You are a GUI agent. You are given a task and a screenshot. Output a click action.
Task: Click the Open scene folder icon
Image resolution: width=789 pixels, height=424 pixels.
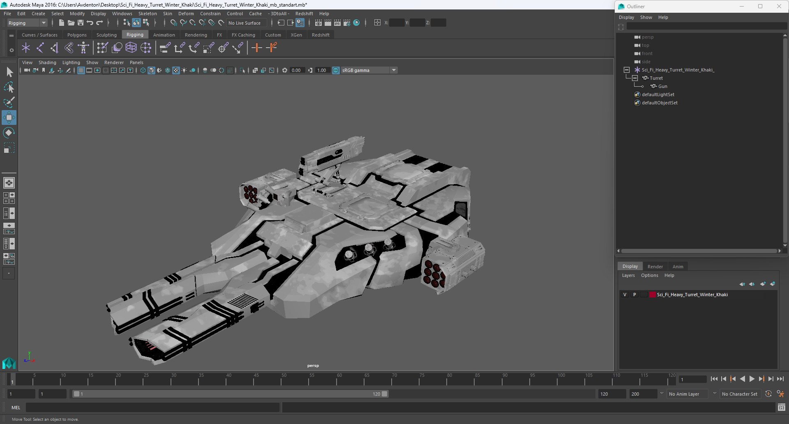point(71,23)
